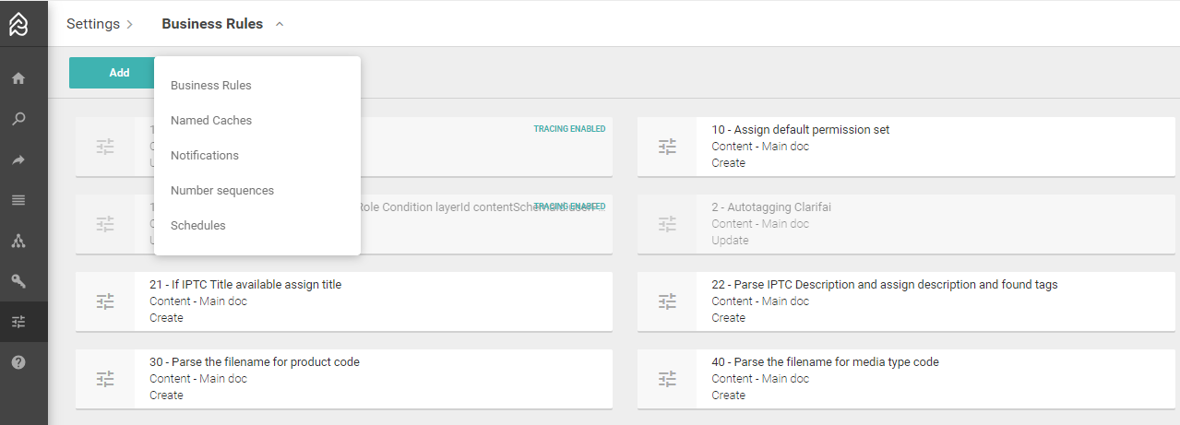The height and width of the screenshot is (425, 1180).
Task: Collapse the Business Rules dropdown chevron
Action: (x=280, y=24)
